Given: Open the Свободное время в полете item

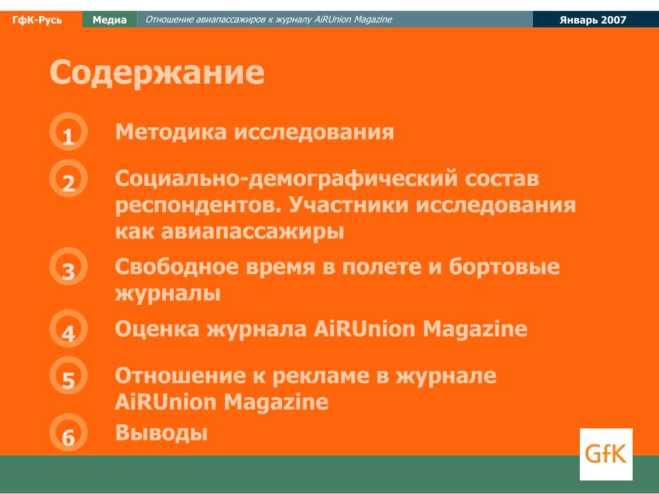Looking at the screenshot, I should 337,280.
